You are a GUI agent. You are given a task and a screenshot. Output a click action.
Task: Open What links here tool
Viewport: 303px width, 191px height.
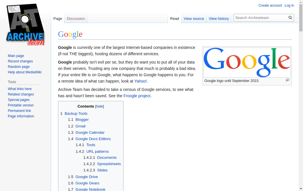click(x=20, y=89)
